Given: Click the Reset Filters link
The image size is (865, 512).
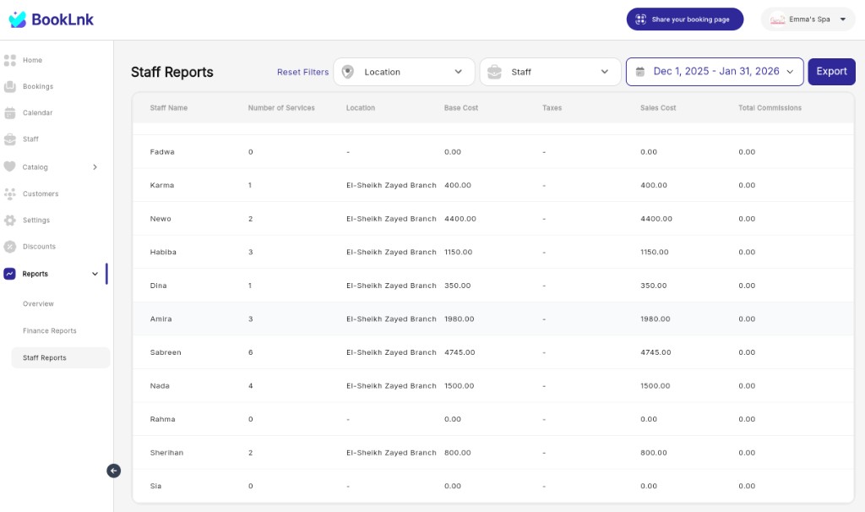Looking at the screenshot, I should point(303,73).
